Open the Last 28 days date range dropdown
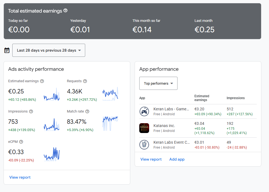Image resolution: width=269 pixels, height=192 pixels. tap(49, 50)
